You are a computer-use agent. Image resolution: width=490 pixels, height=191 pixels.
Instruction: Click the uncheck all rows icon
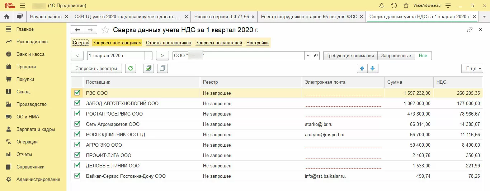coord(162,68)
